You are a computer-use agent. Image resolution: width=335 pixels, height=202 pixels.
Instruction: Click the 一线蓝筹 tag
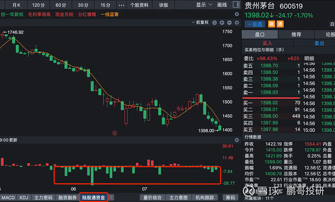pyautogui.click(x=109, y=14)
